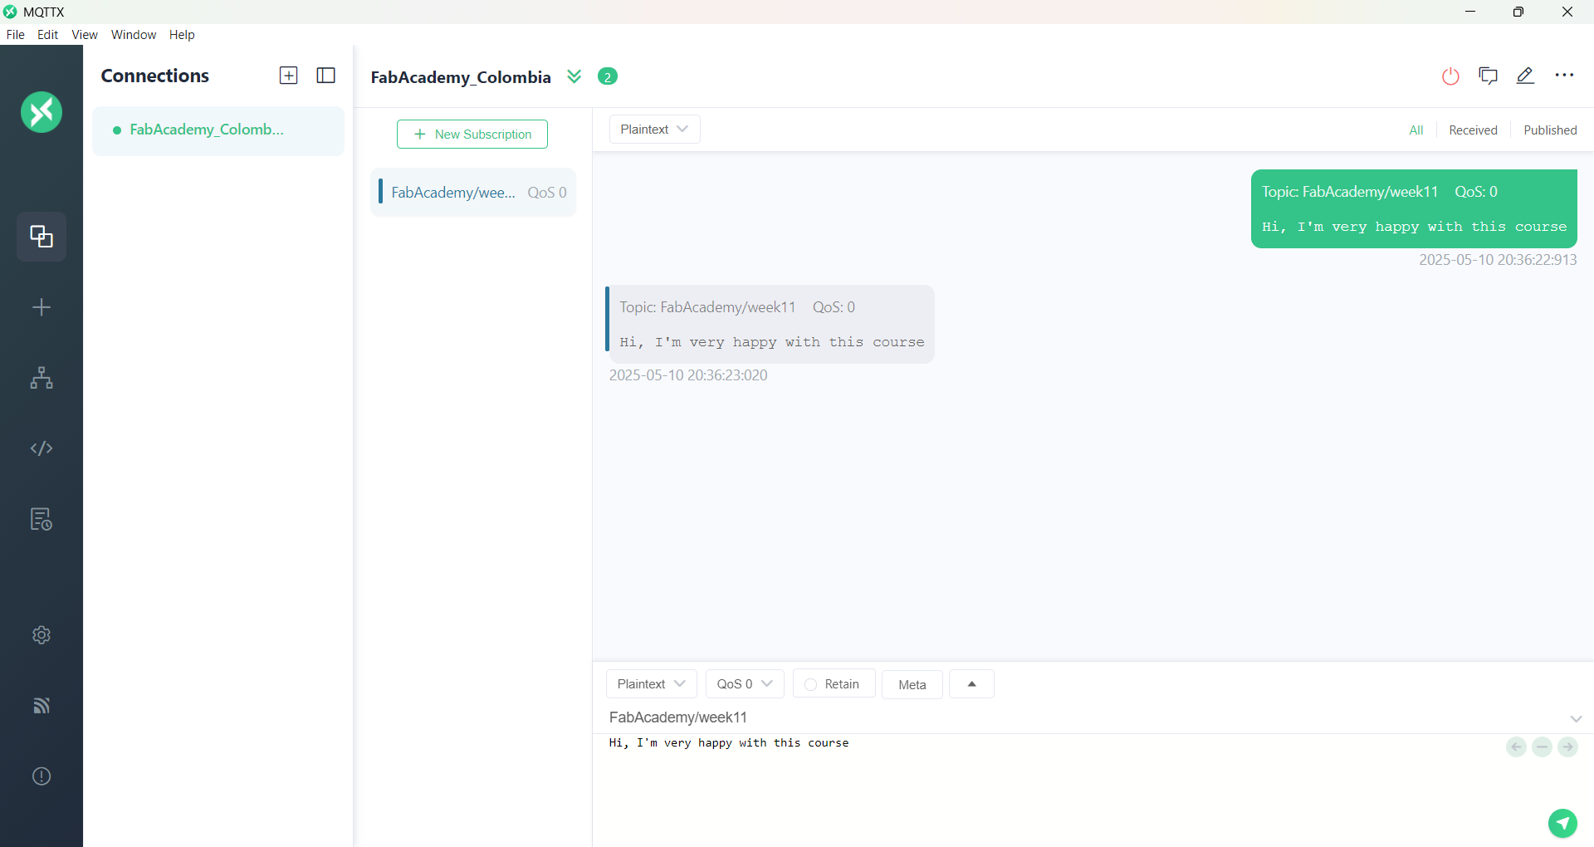
Task: Click the green unread message count badge
Action: pos(608,76)
